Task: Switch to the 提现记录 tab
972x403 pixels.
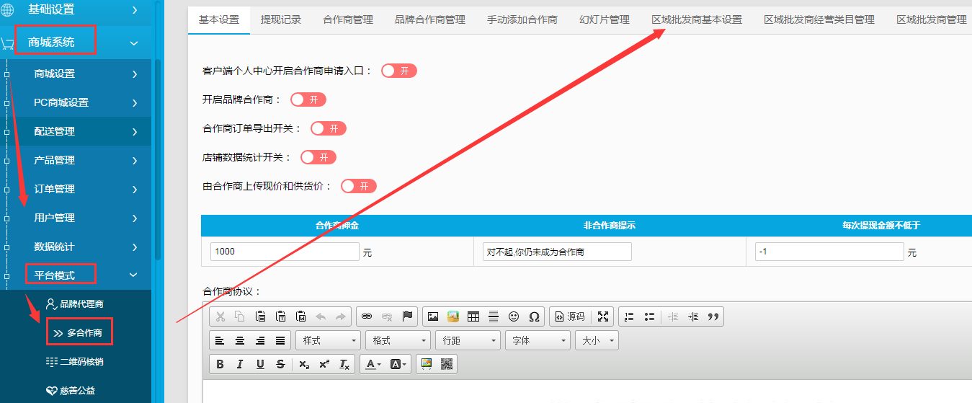Action: [x=281, y=19]
